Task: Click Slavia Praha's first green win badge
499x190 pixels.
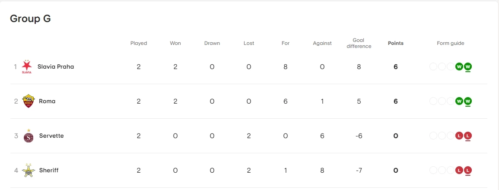Action: (x=459, y=66)
